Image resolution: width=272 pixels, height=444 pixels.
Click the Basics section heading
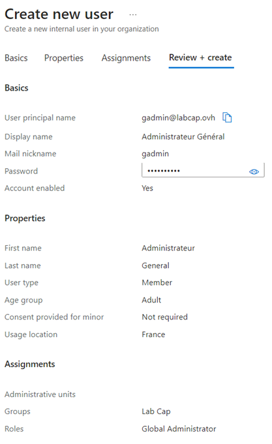pos(16,88)
